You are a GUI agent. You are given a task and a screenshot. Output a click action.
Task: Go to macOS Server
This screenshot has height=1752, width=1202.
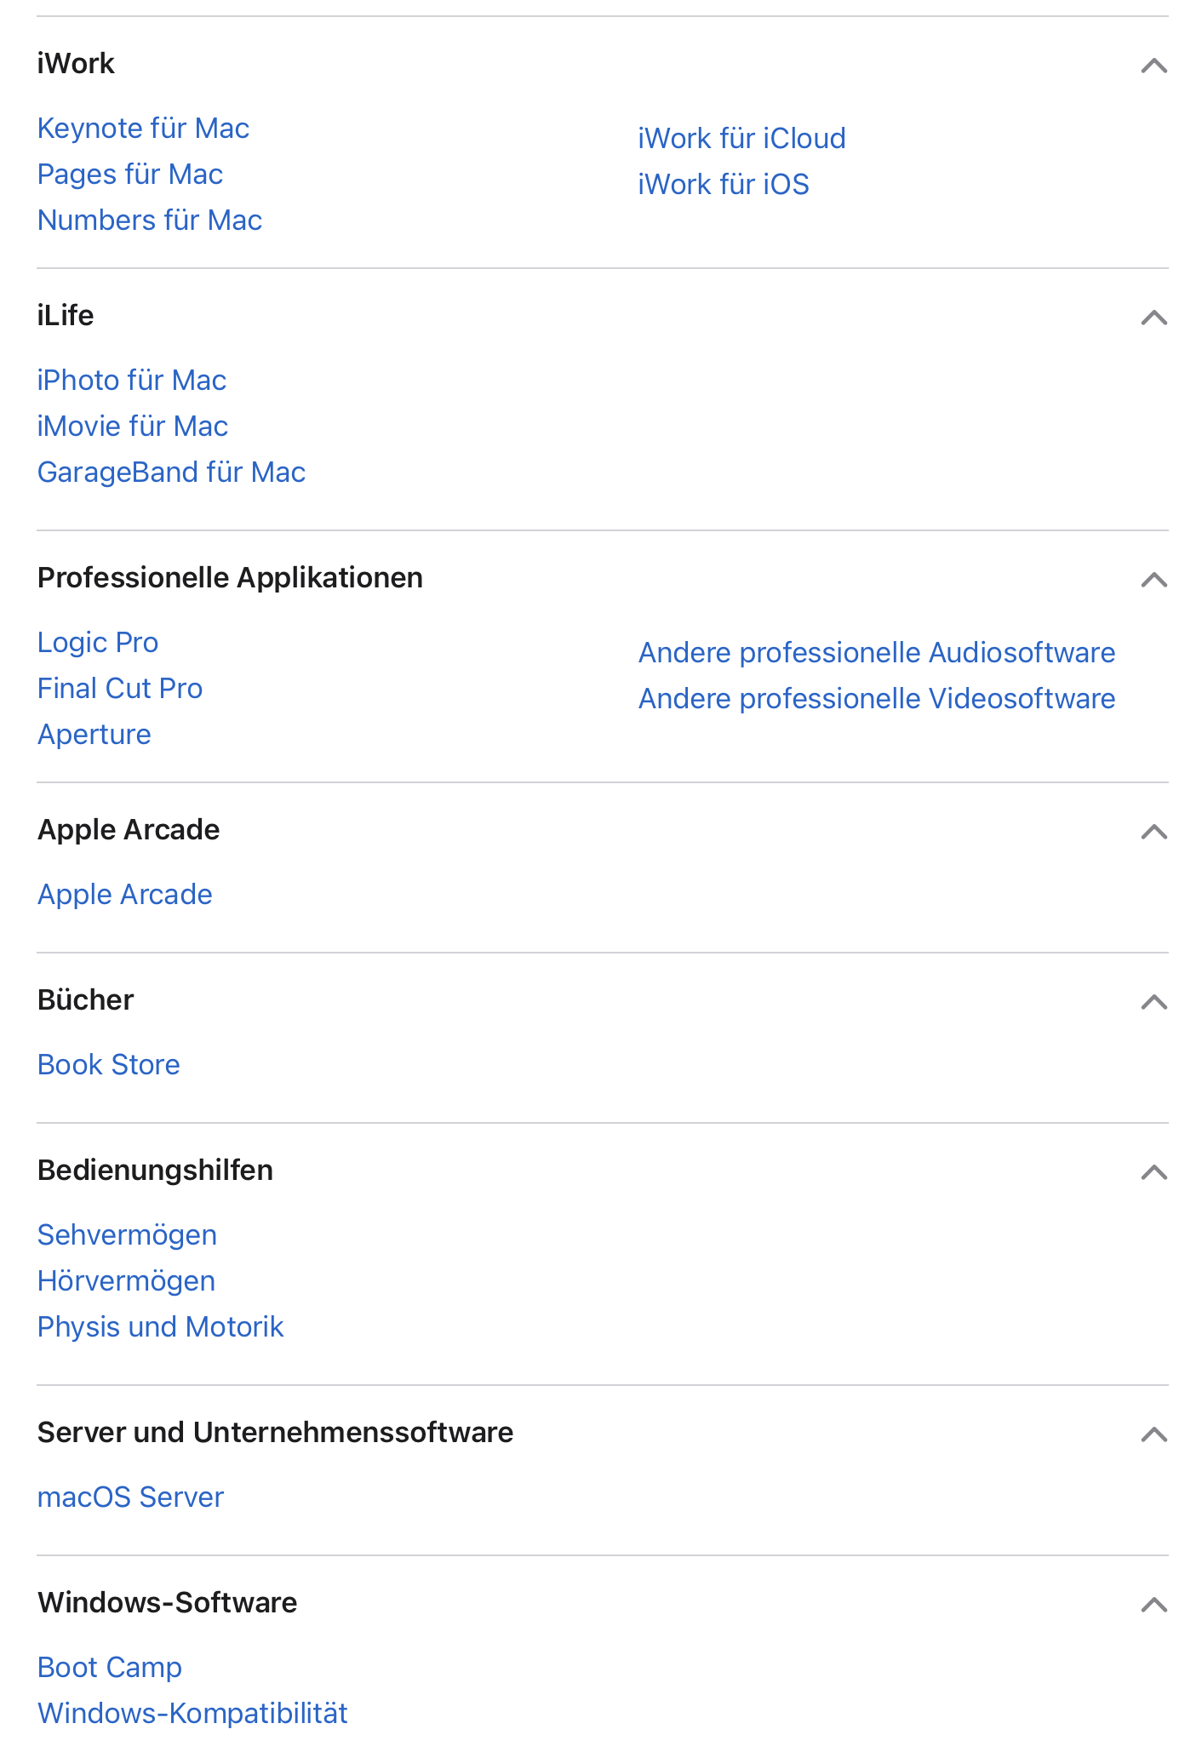coord(130,1497)
